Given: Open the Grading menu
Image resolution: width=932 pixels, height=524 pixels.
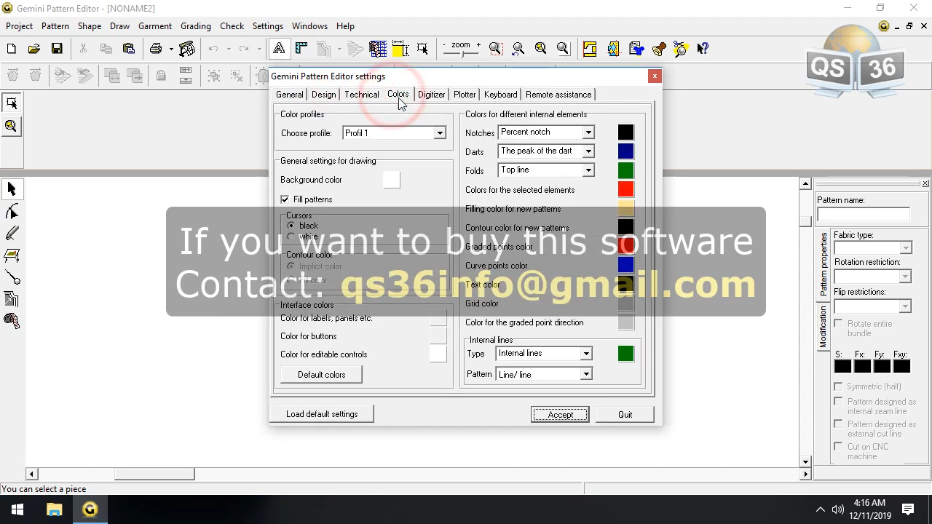Looking at the screenshot, I should (x=195, y=26).
